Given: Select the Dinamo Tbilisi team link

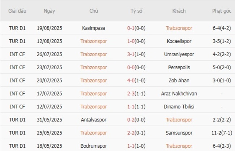Looking at the screenshot, I should (179, 107).
